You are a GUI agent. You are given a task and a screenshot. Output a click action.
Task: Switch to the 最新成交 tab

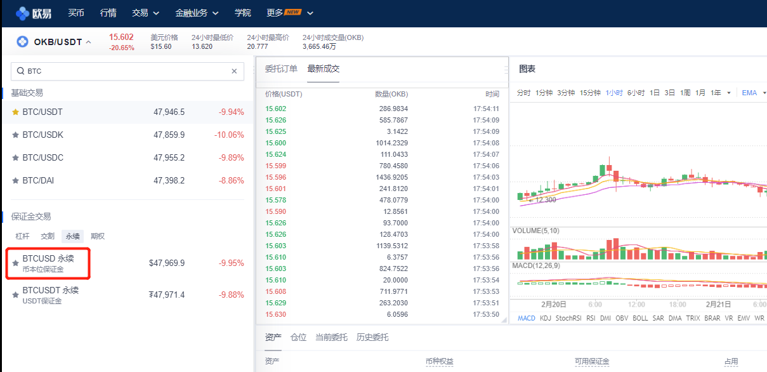point(324,69)
